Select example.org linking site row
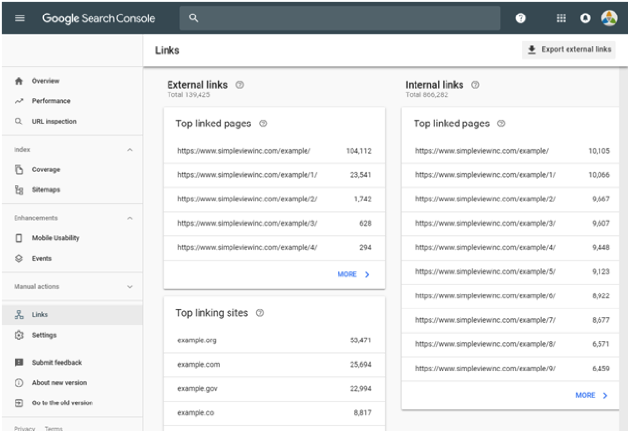 [x=275, y=340]
